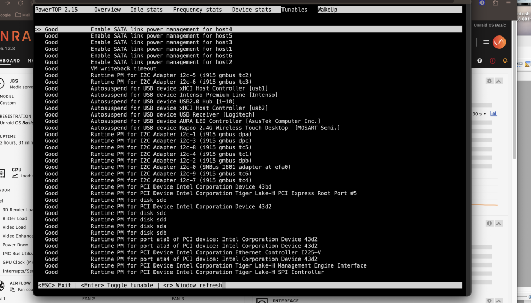Open settings gear on the Interface tile
The image size is (531, 303).
coord(490,300)
